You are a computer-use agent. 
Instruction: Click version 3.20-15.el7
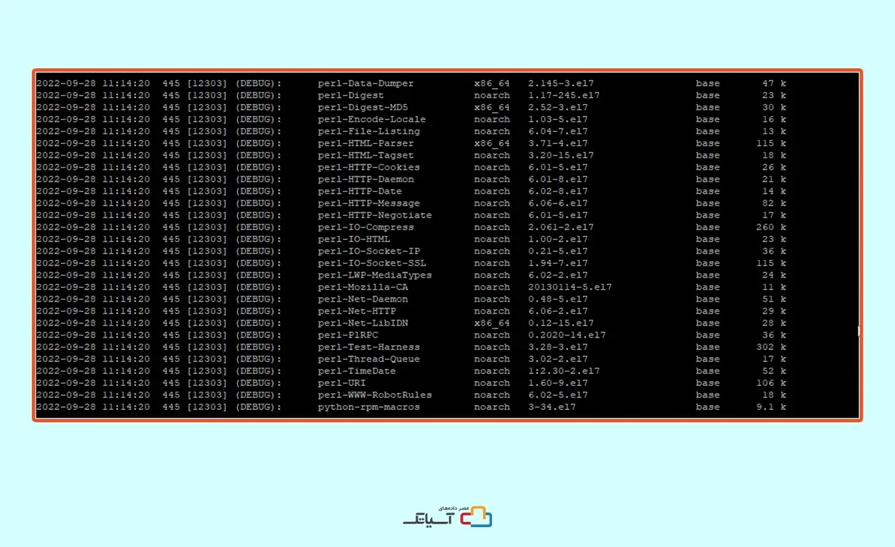click(561, 155)
